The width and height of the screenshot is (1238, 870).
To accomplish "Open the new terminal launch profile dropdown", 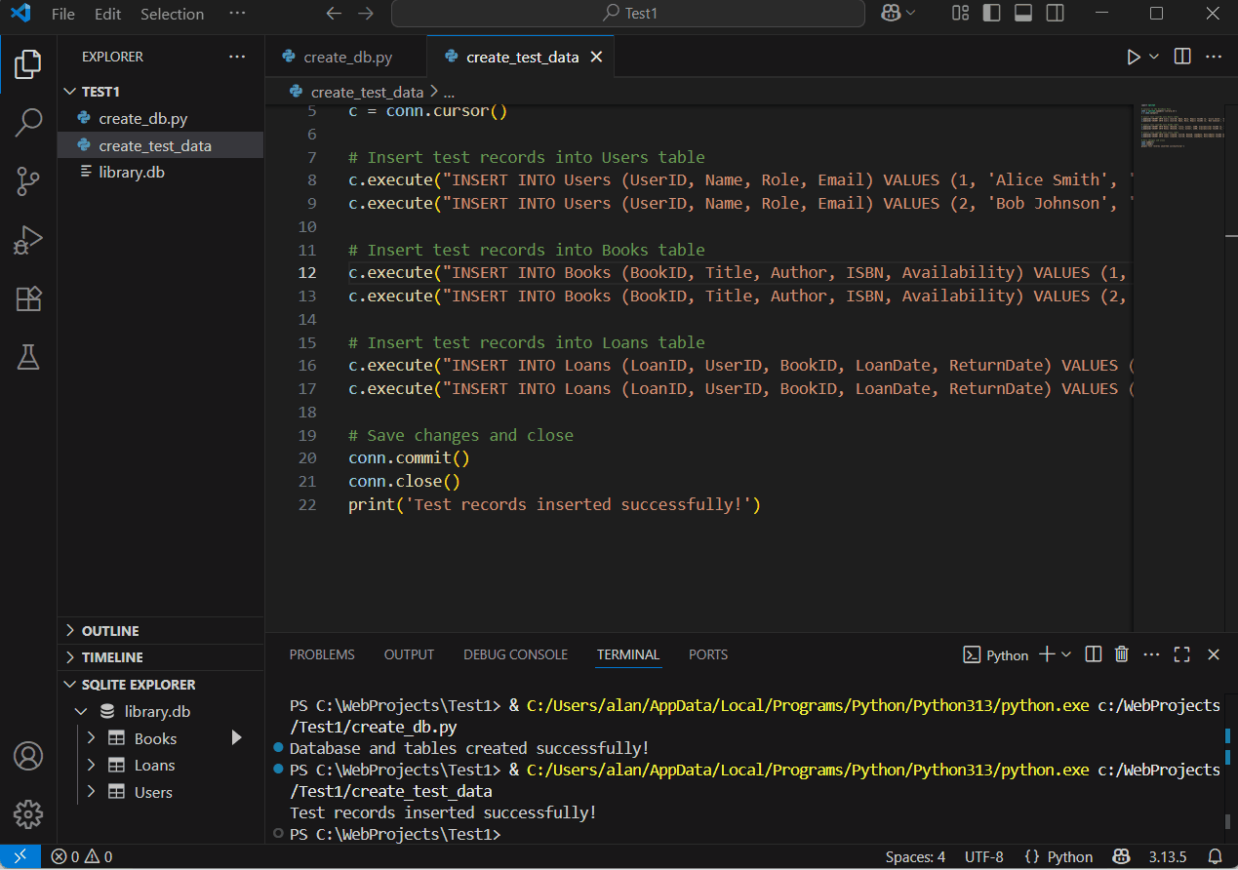I will 1066,654.
